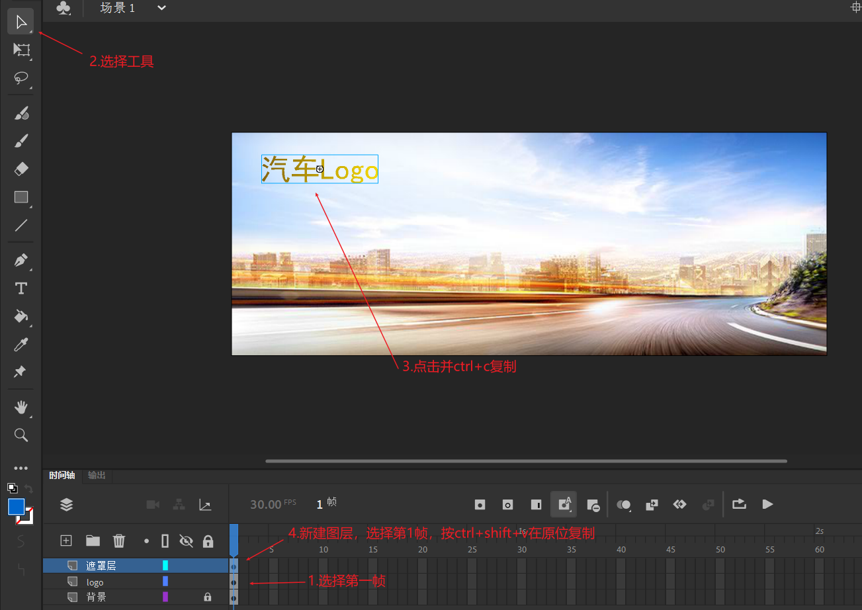
Task: Click the scene clapper icon beside 场景 1
Action: click(x=63, y=8)
